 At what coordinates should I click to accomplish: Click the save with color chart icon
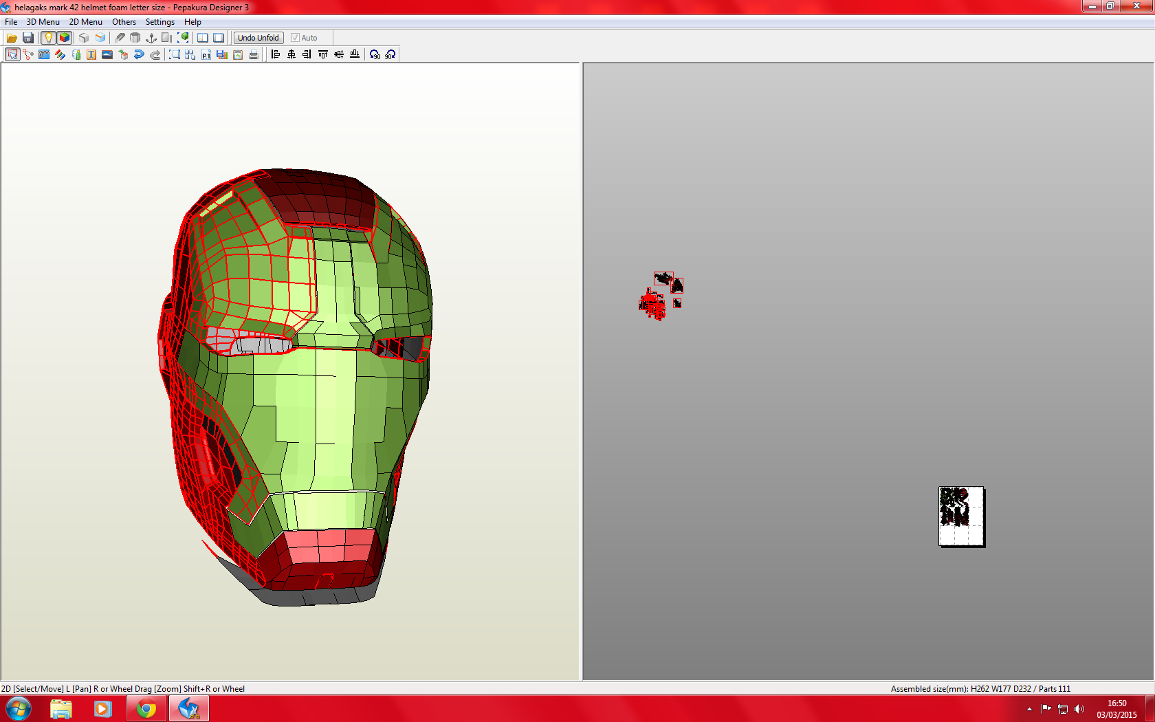[222, 54]
